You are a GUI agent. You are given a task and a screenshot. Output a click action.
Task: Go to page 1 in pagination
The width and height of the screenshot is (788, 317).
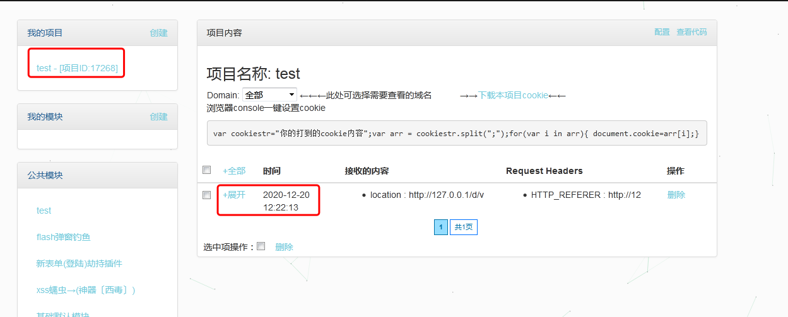tap(441, 228)
